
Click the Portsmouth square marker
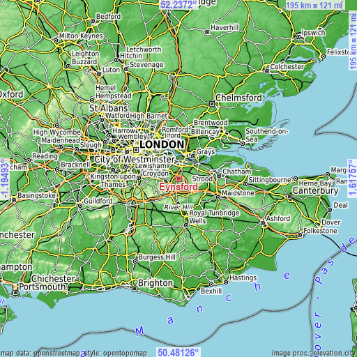click(15, 292)
